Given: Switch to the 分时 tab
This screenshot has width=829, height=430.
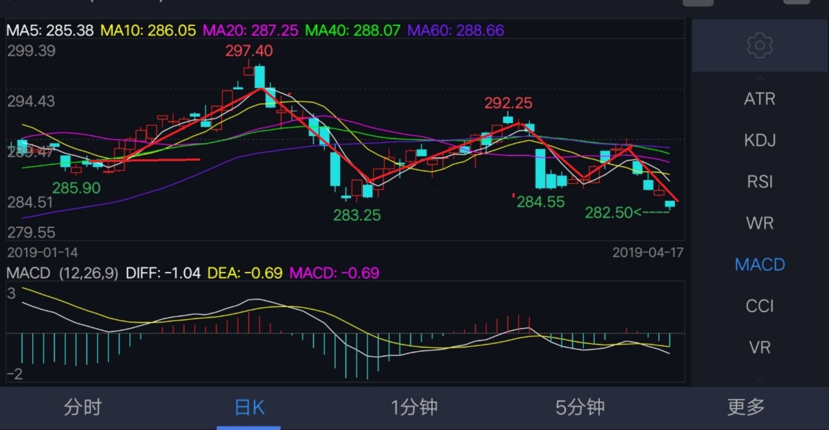Looking at the screenshot, I should 83,407.
